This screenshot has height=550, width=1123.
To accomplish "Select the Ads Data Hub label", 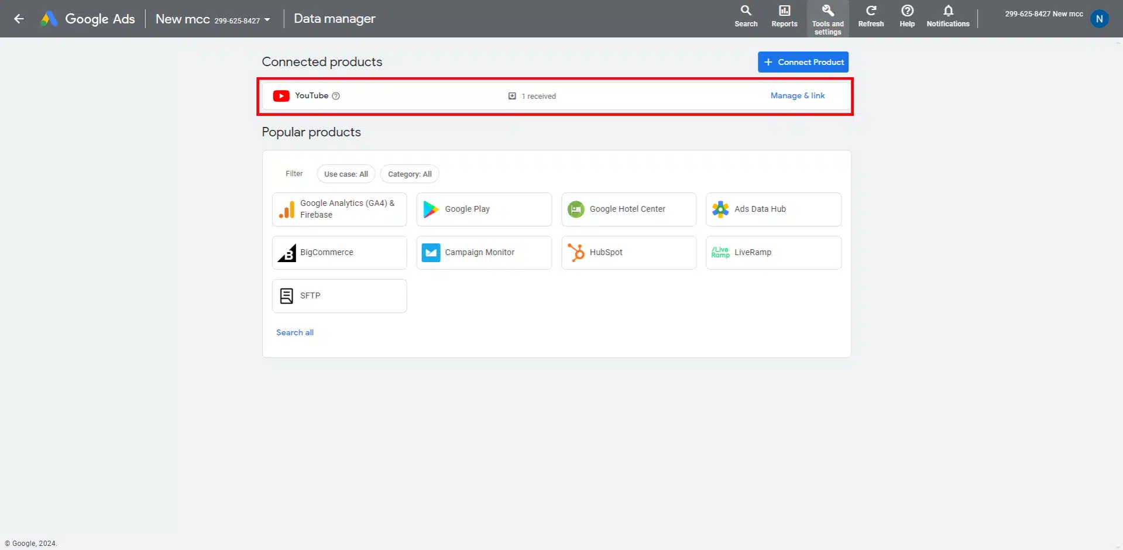I will click(x=760, y=209).
